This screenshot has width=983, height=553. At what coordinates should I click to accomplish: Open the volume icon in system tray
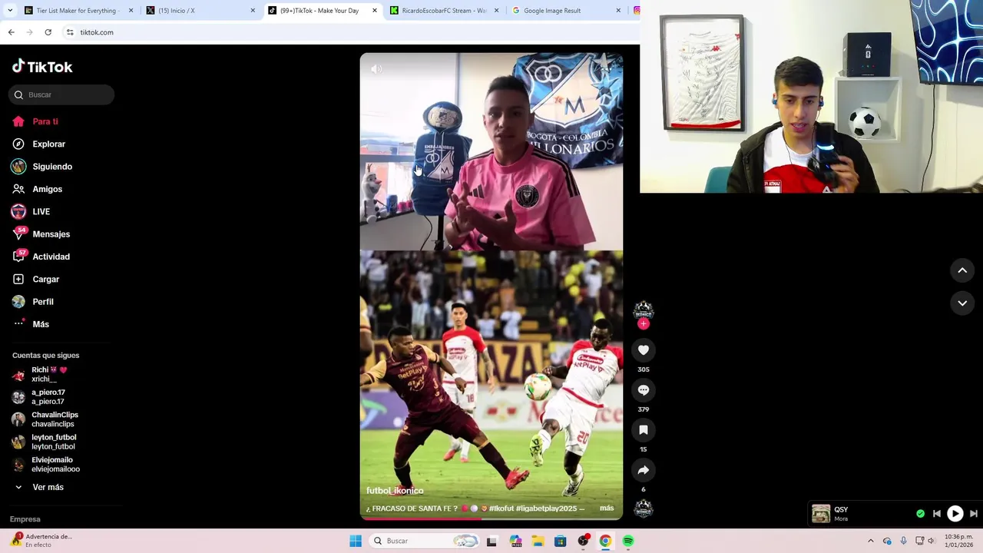pyautogui.click(x=931, y=541)
